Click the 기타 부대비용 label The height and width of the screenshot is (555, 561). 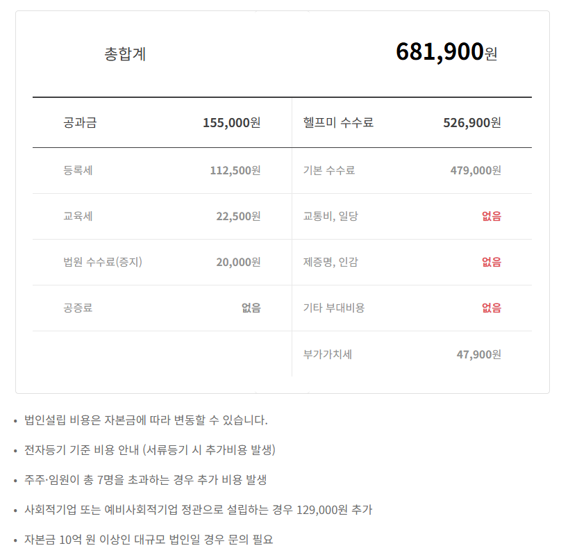tap(334, 308)
